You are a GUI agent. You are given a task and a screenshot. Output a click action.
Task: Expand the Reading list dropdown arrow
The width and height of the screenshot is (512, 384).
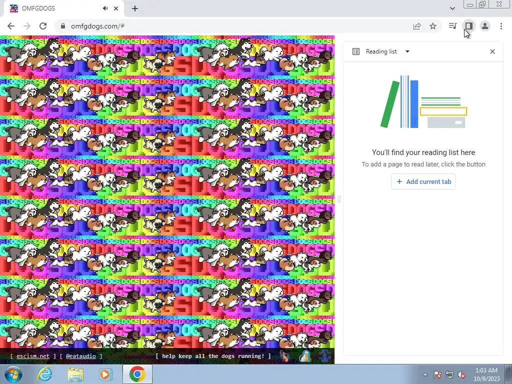407,51
